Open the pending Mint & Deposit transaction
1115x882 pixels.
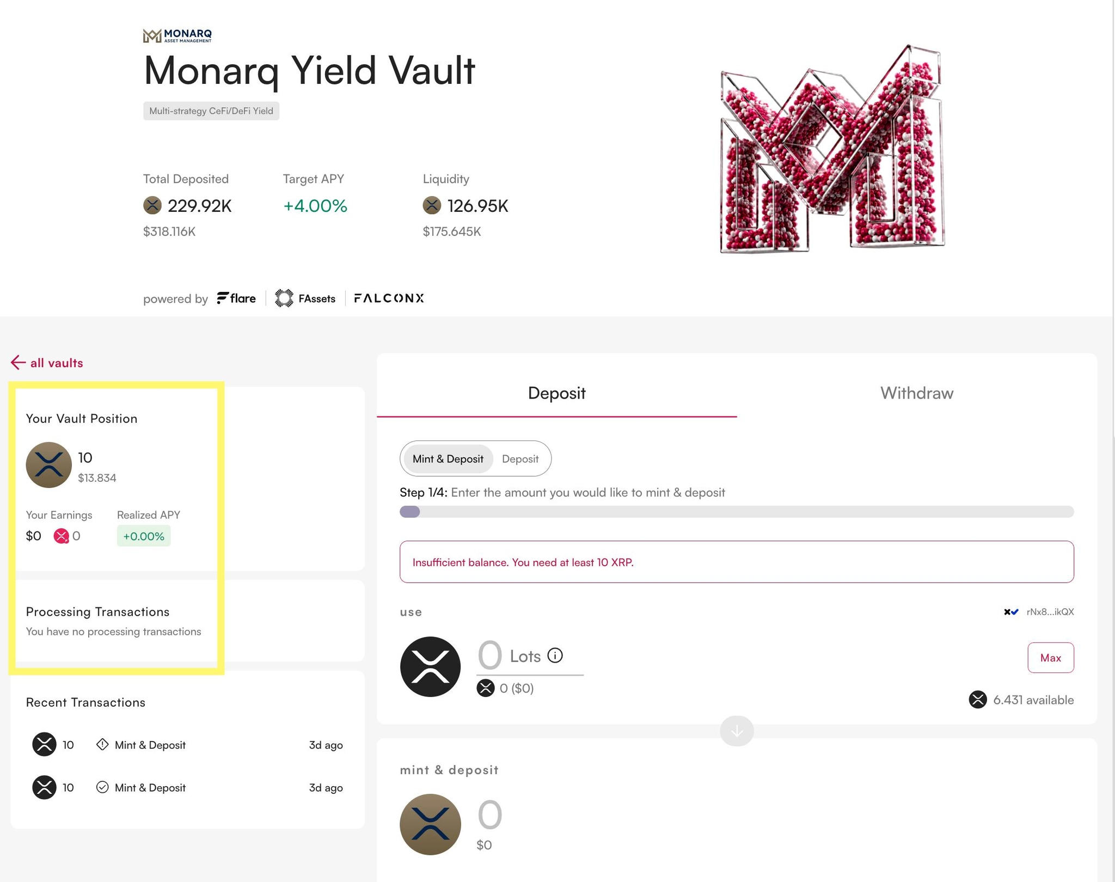click(187, 745)
